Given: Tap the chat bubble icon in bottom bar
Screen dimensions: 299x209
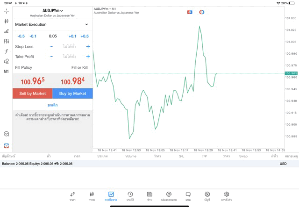Looking at the screenshot, I should (188, 196).
